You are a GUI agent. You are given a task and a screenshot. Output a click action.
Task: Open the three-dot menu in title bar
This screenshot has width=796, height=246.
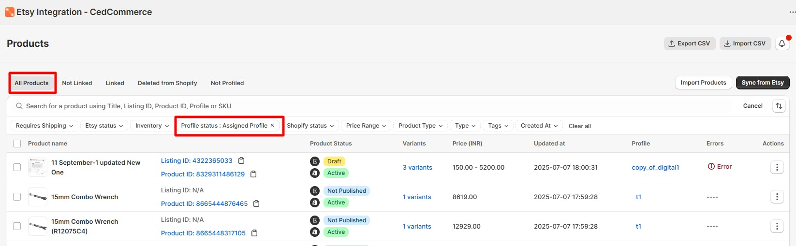pyautogui.click(x=792, y=12)
